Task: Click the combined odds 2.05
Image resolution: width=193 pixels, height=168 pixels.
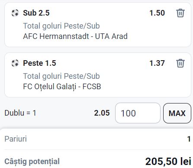Action: click(x=102, y=113)
